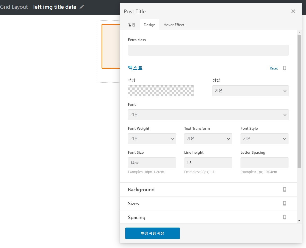
Task: Click the Line height field showing 1.3
Action: [208, 163]
